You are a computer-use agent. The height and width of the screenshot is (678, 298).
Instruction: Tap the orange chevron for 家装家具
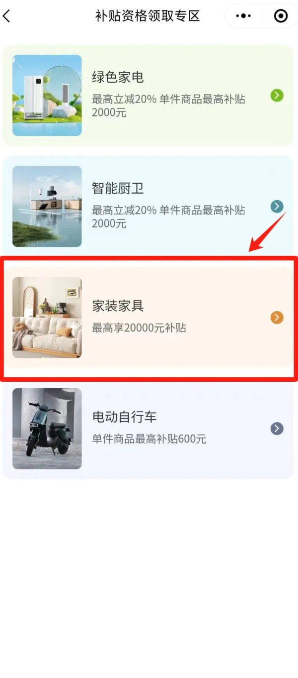point(277,317)
